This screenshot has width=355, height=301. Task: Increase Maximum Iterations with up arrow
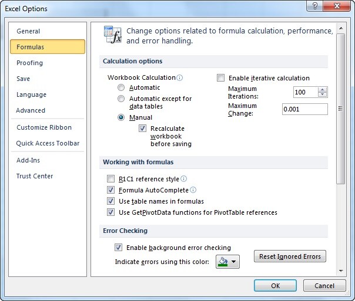coord(322,89)
